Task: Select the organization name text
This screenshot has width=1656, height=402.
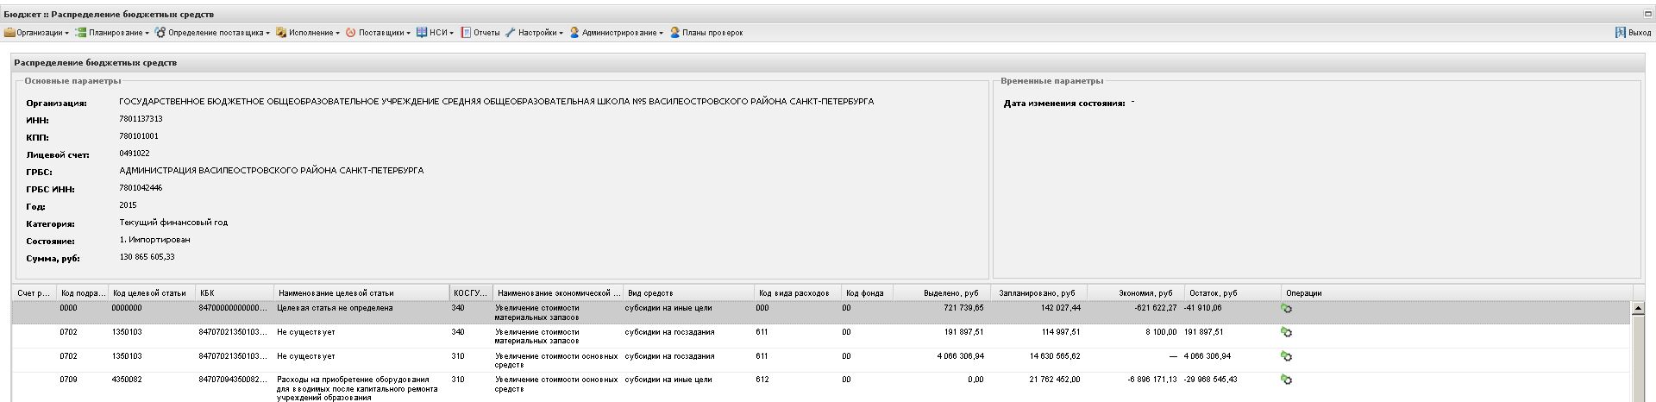Action: pos(496,102)
